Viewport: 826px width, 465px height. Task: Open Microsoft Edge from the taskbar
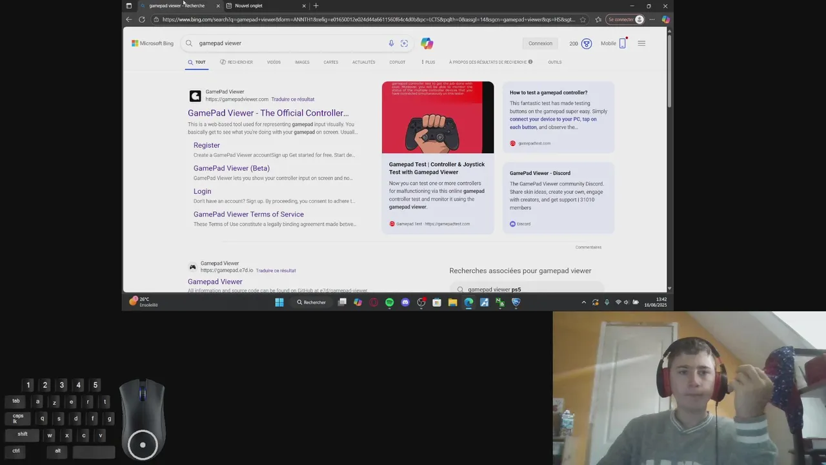pyautogui.click(x=468, y=302)
